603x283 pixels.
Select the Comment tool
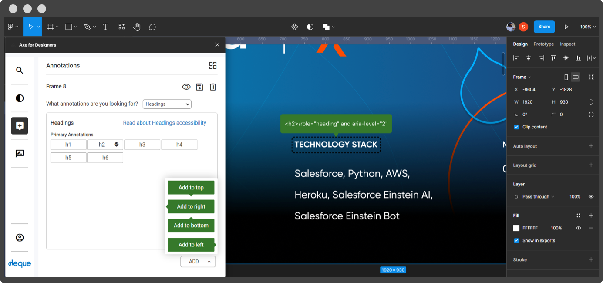coord(152,27)
